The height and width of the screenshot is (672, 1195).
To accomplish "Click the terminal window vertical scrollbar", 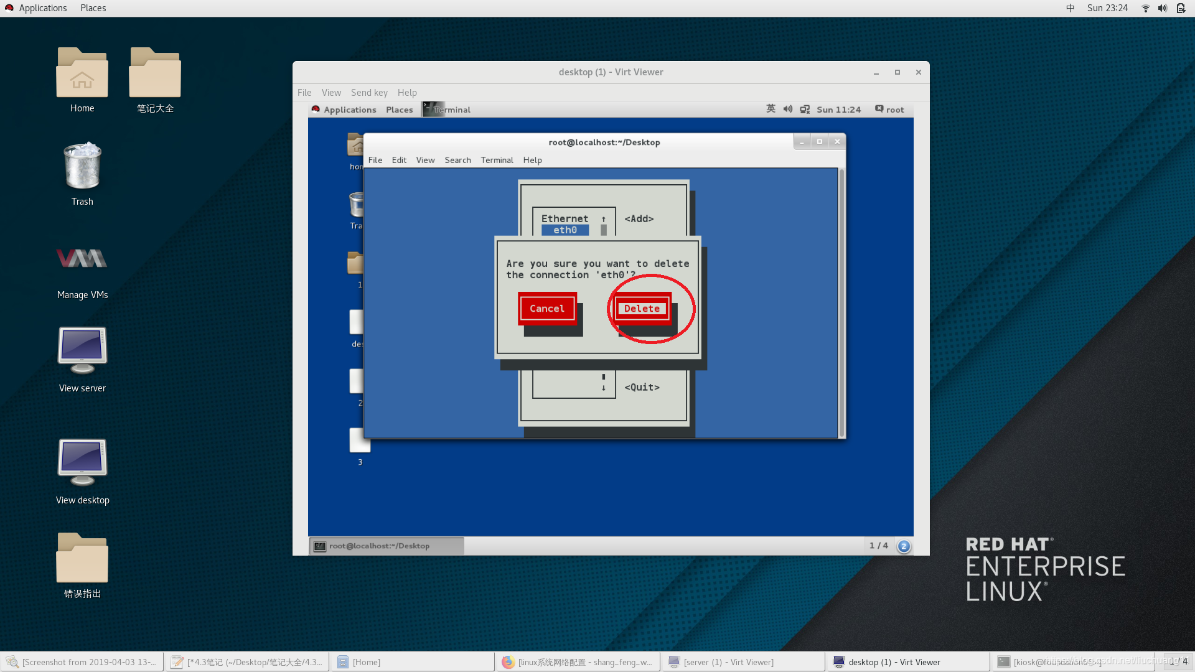I will click(x=841, y=303).
